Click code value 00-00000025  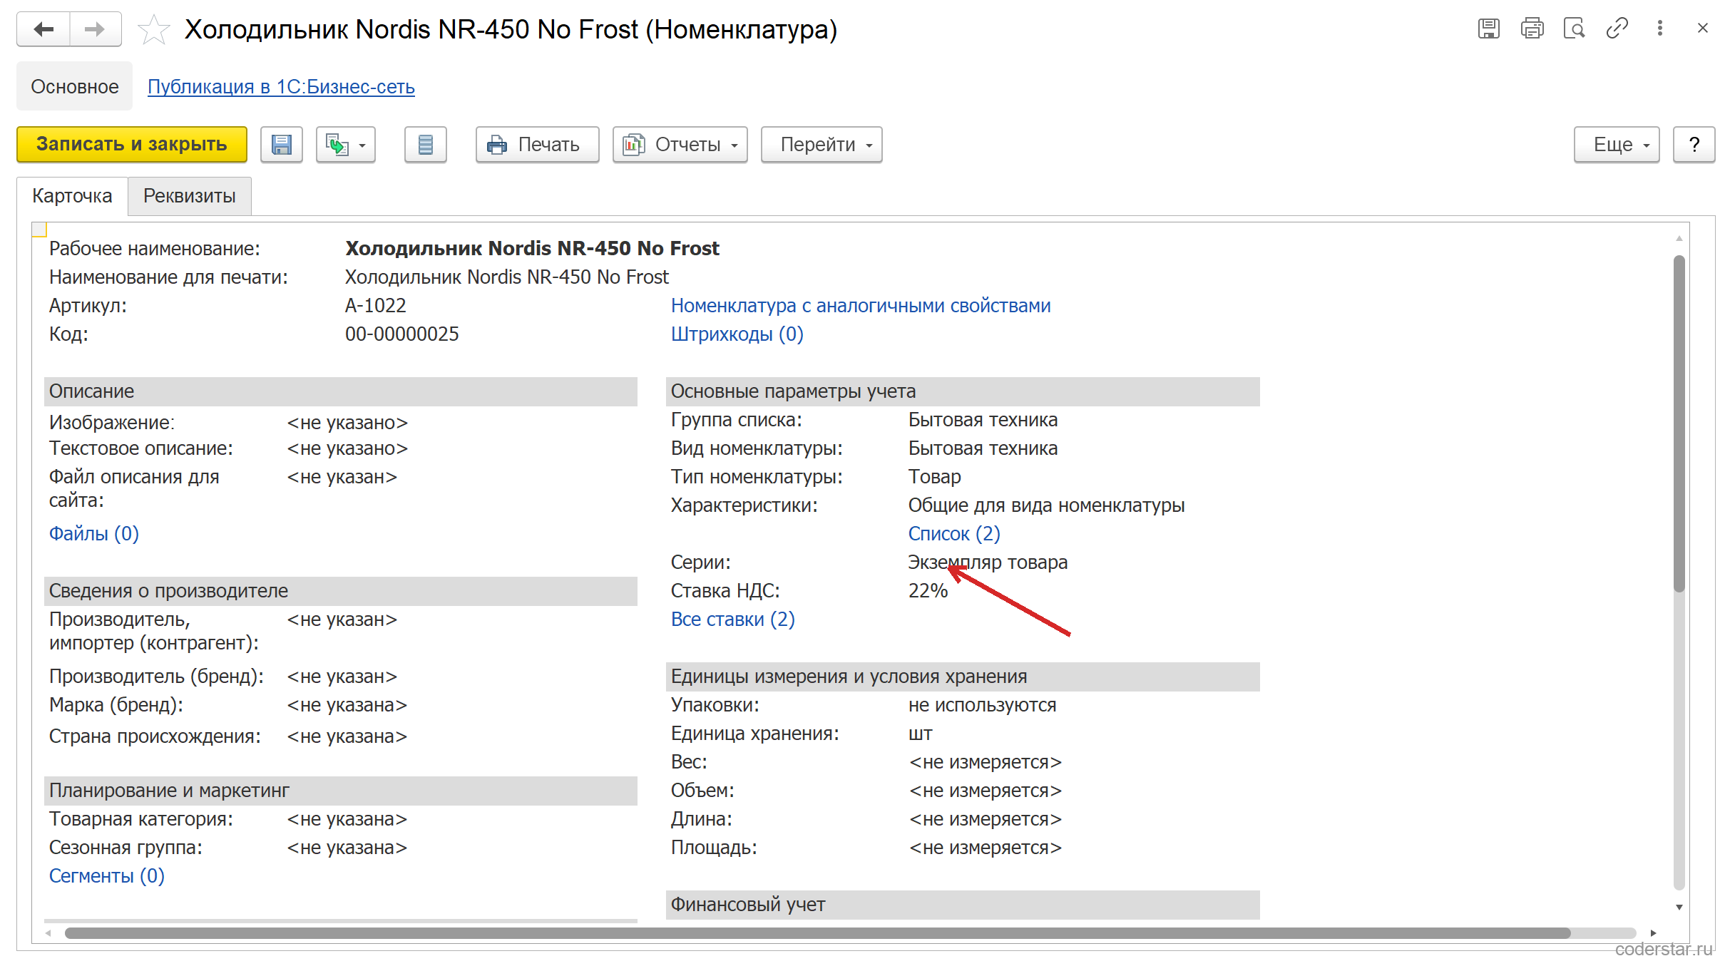coord(402,334)
